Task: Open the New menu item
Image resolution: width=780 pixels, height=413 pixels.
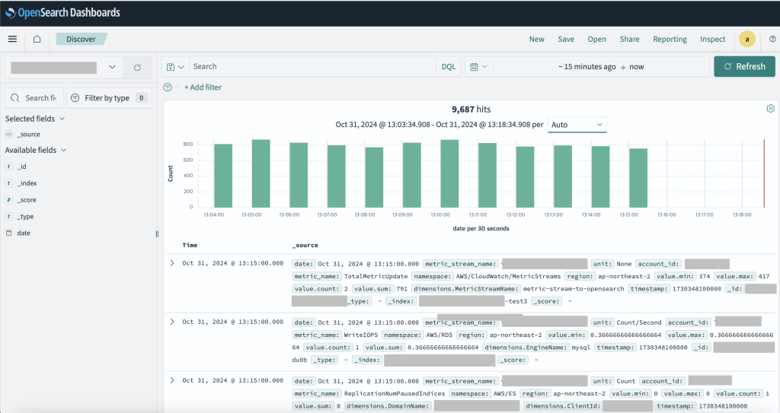Action: point(536,40)
